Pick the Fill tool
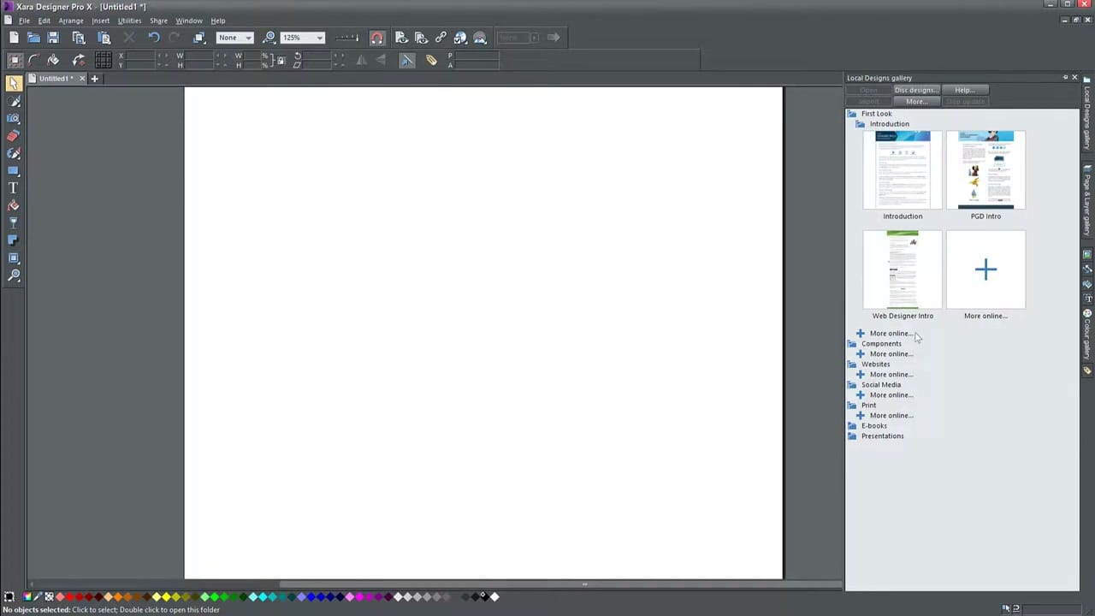This screenshot has width=1095, height=616. (x=14, y=204)
